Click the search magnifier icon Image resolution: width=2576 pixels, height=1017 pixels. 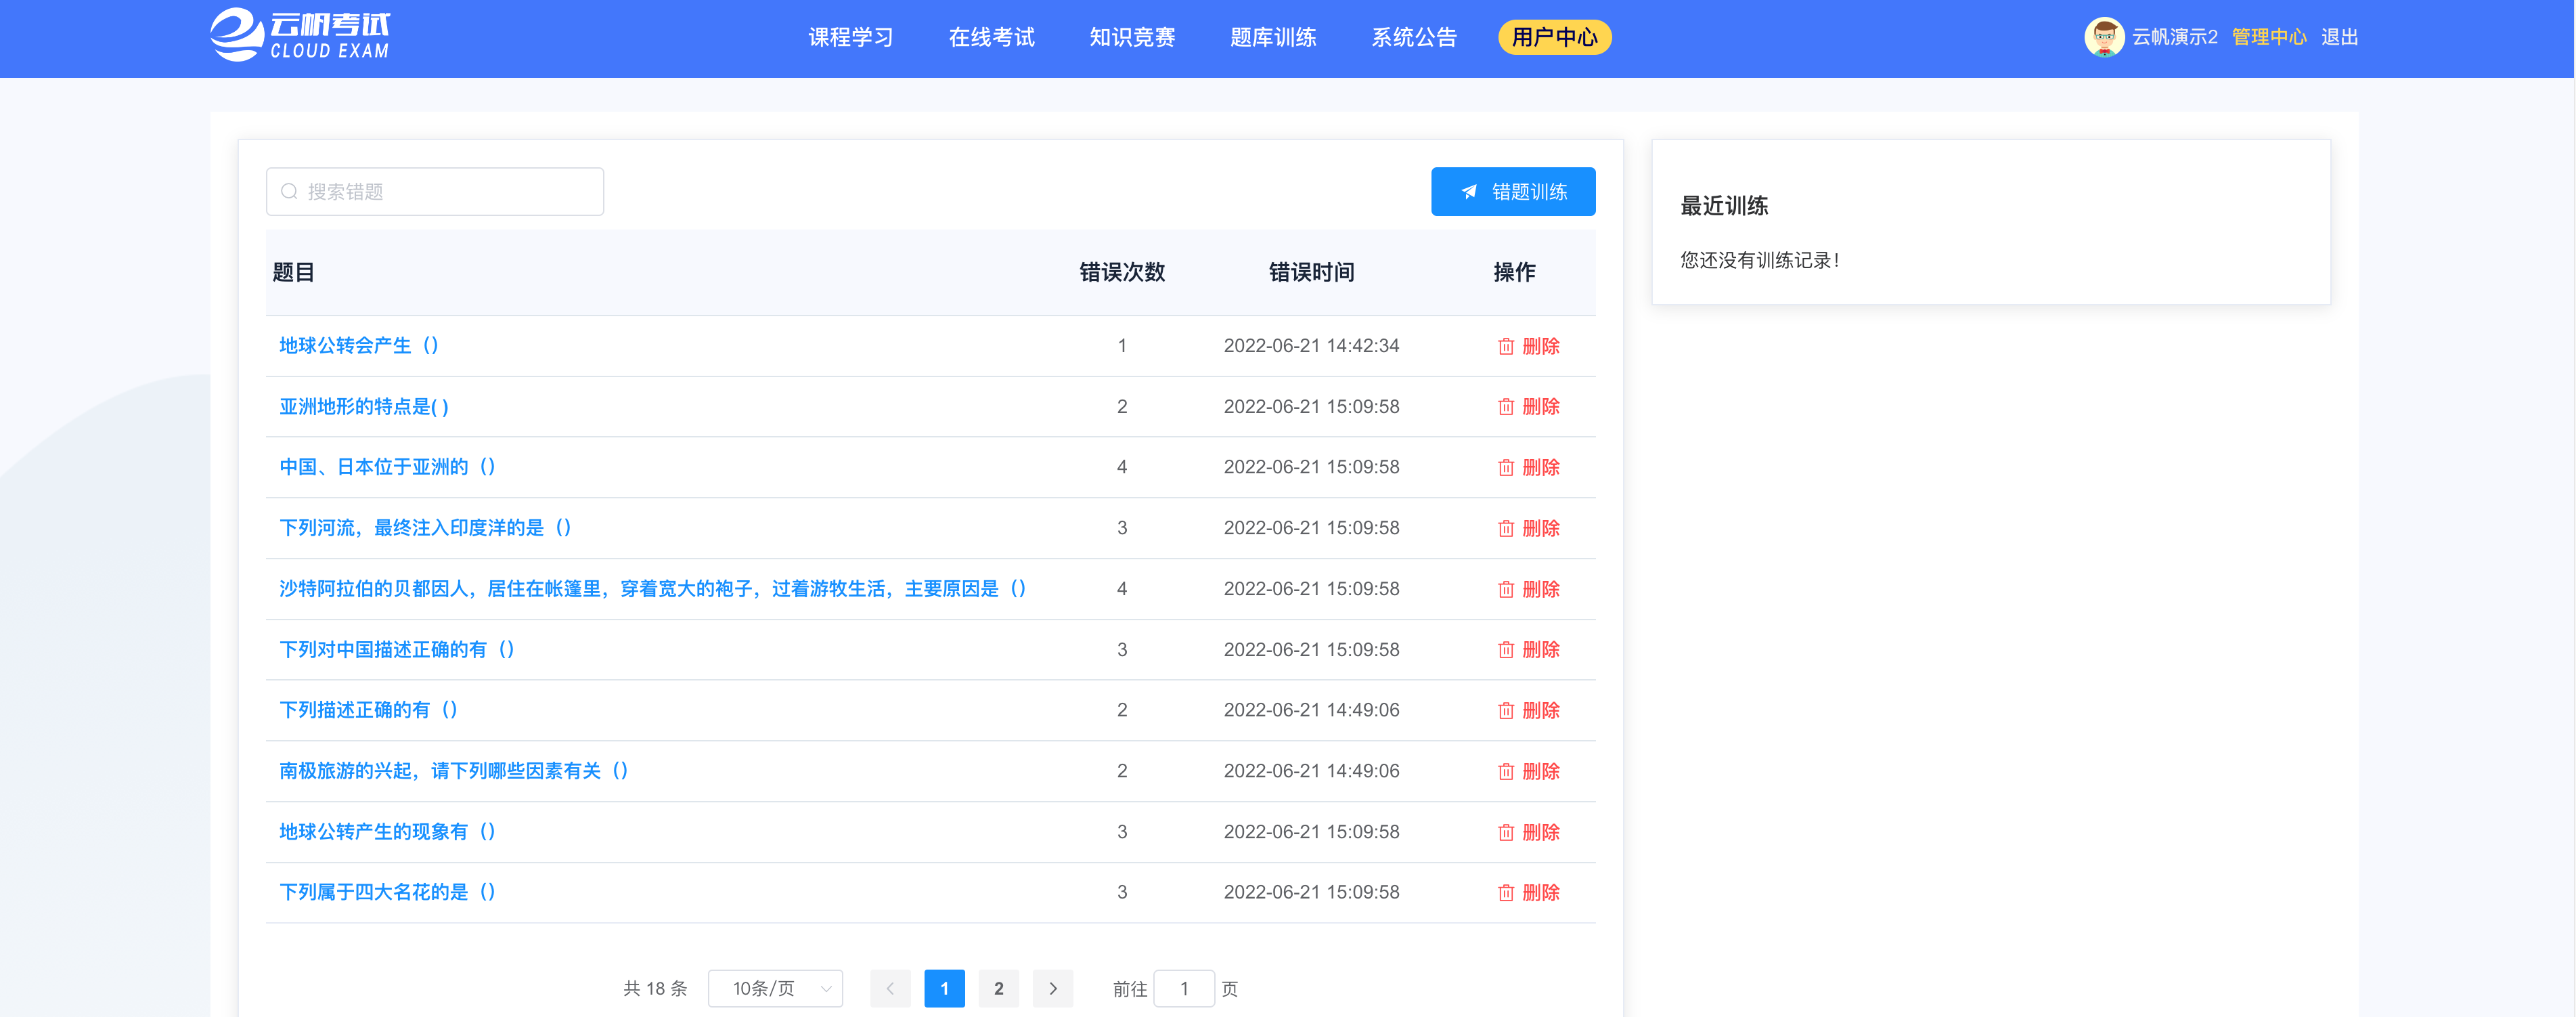pos(289,191)
